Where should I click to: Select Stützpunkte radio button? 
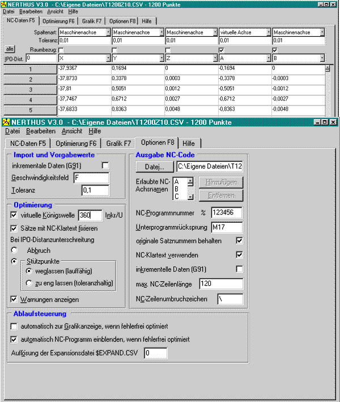click(x=14, y=261)
